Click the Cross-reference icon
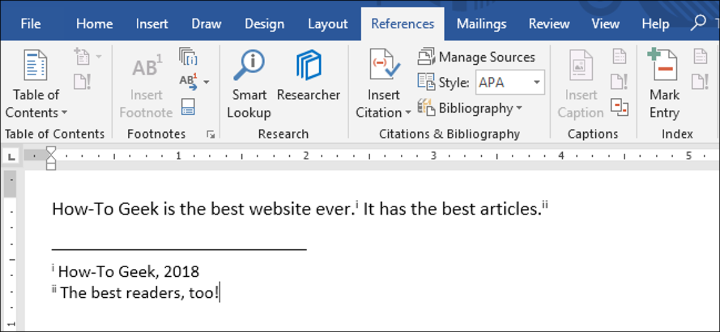This screenshot has width=720, height=332. [x=619, y=106]
